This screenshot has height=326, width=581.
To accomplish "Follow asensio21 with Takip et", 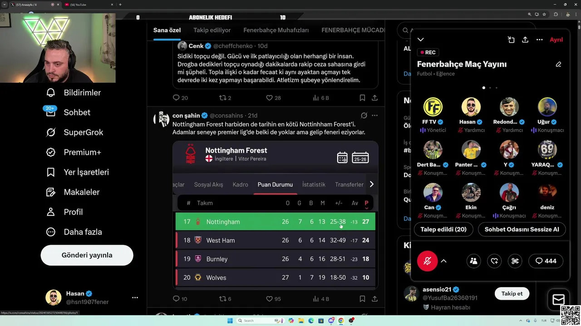I will pos(512,293).
